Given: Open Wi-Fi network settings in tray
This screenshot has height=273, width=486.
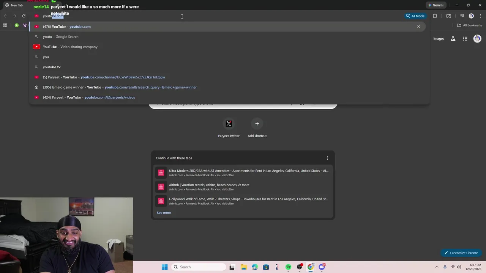Looking at the screenshot, I should tap(453, 267).
